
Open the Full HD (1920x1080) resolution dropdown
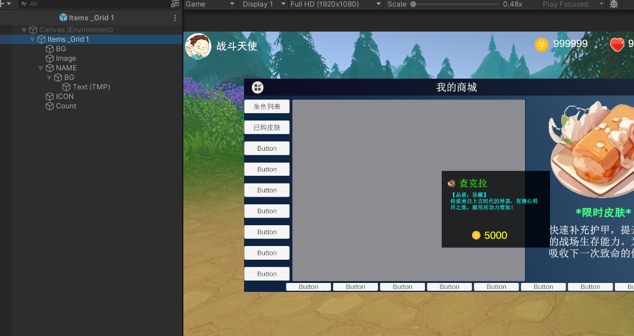click(x=335, y=4)
